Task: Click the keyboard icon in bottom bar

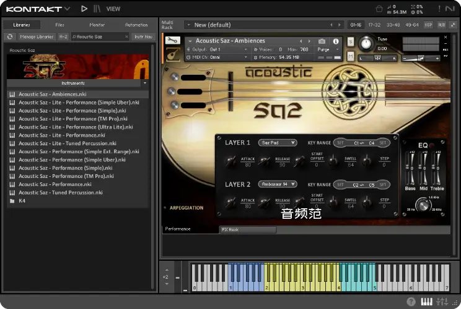Action: [426, 302]
